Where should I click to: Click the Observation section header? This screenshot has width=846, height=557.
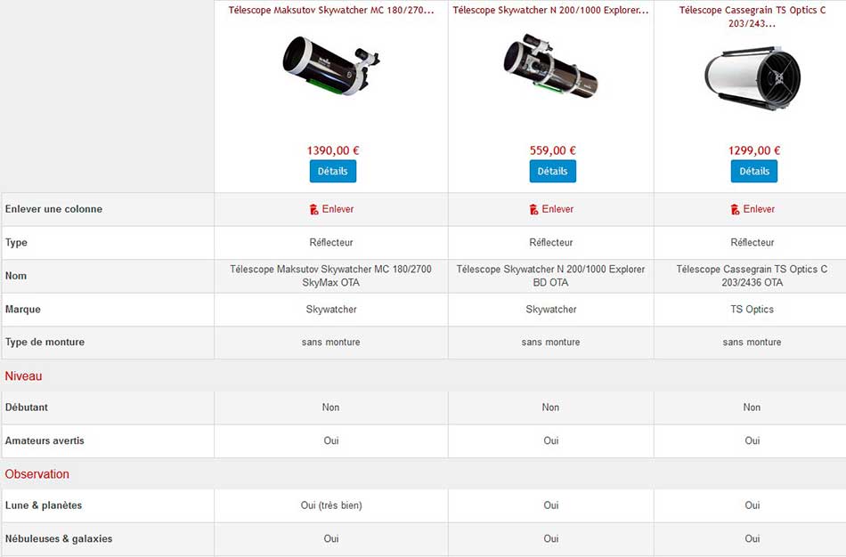tap(37, 474)
